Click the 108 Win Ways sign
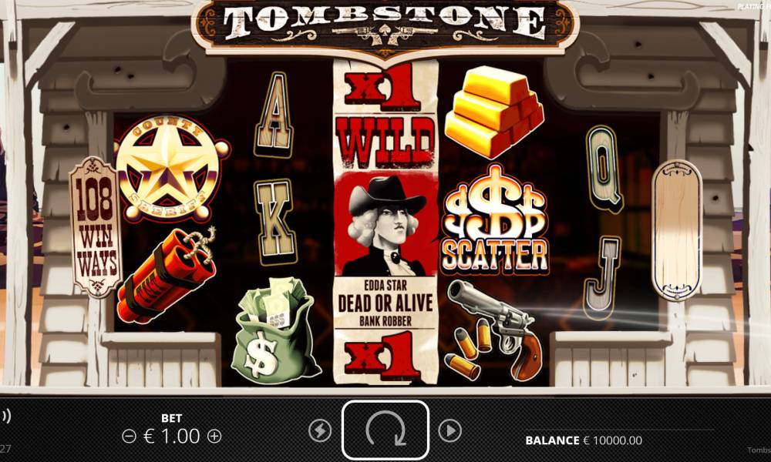The width and height of the screenshot is (771, 462). click(96, 227)
